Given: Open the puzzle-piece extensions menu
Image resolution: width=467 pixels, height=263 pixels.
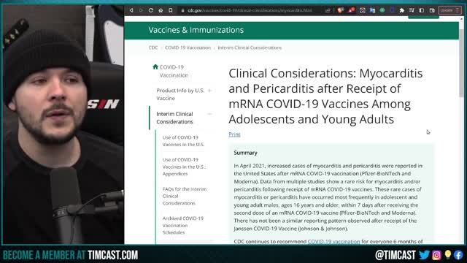Looking at the screenshot, I should point(402,10).
